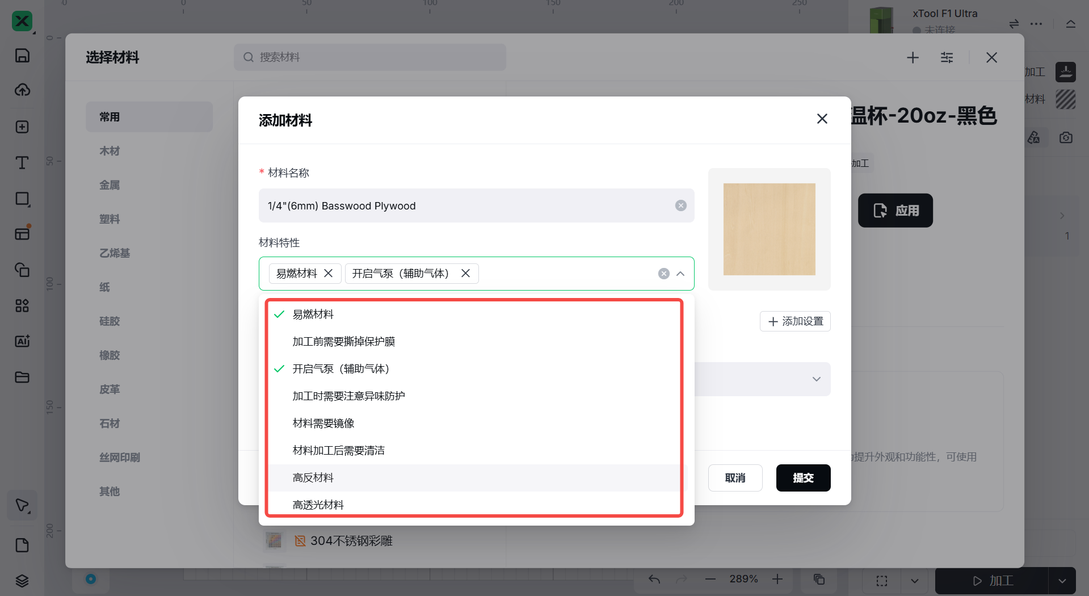The height and width of the screenshot is (596, 1089).
Task: Switch to the 金属 material category
Action: 110,185
